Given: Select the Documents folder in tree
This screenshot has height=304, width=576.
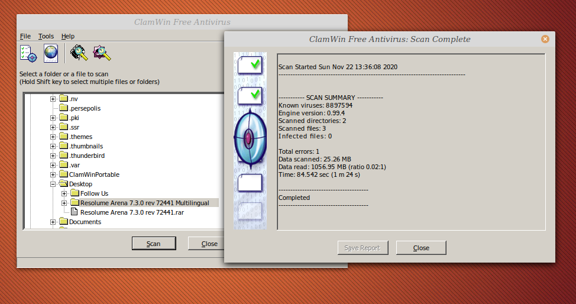Looking at the screenshot, I should (85, 222).
